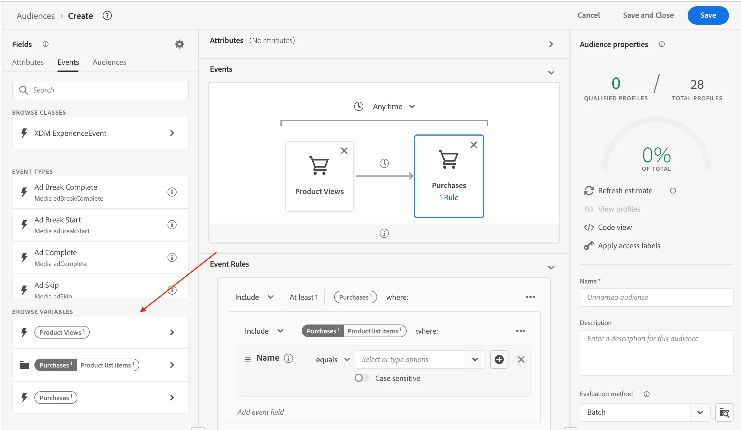The width and height of the screenshot is (741, 430).
Task: Open the Any time dropdown
Action: click(394, 106)
